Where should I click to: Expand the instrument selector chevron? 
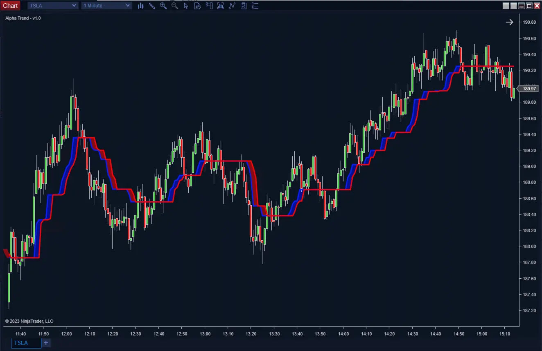73,5
